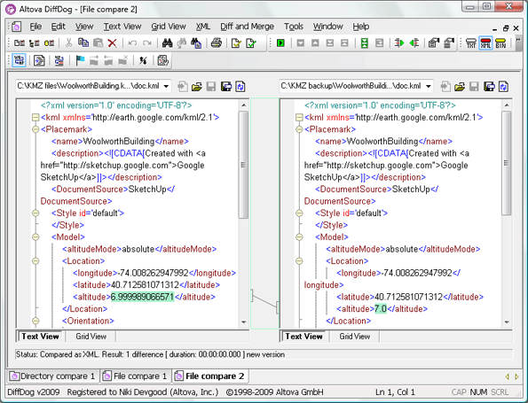Click the Find Next binoculars icon
The width and height of the screenshot is (528, 403).
(182, 43)
